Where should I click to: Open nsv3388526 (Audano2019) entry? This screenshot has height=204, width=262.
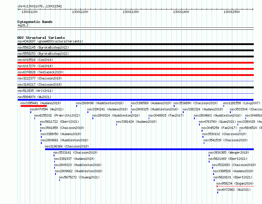point(233,171)
